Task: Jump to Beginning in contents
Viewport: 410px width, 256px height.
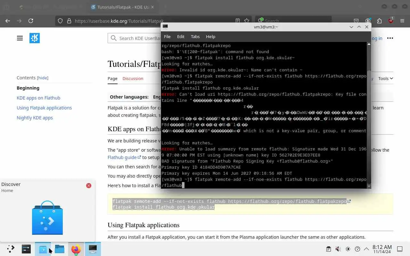Action: 28,88
